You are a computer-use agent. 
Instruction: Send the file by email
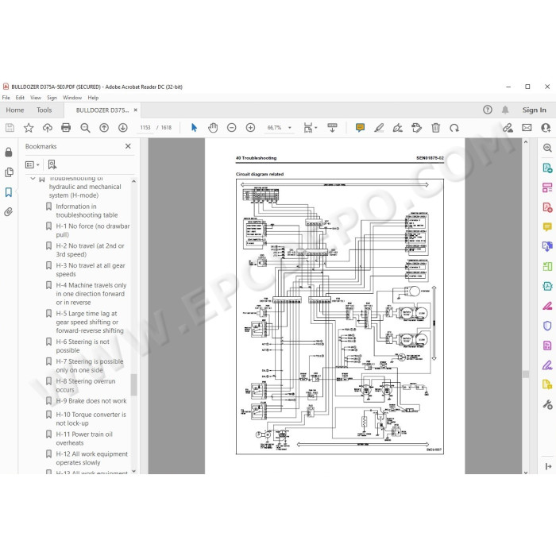(527, 128)
